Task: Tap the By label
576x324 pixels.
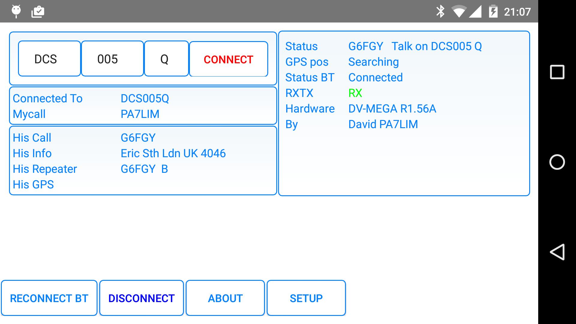Action: [x=292, y=124]
